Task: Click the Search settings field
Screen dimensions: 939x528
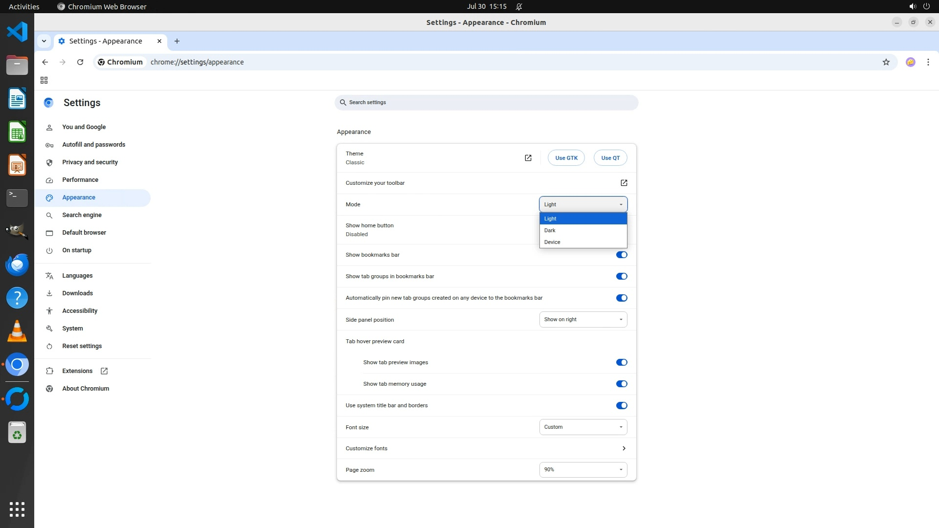Action: click(x=486, y=103)
